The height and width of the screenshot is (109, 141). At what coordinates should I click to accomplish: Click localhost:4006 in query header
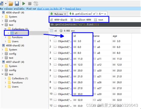point(83,20)
